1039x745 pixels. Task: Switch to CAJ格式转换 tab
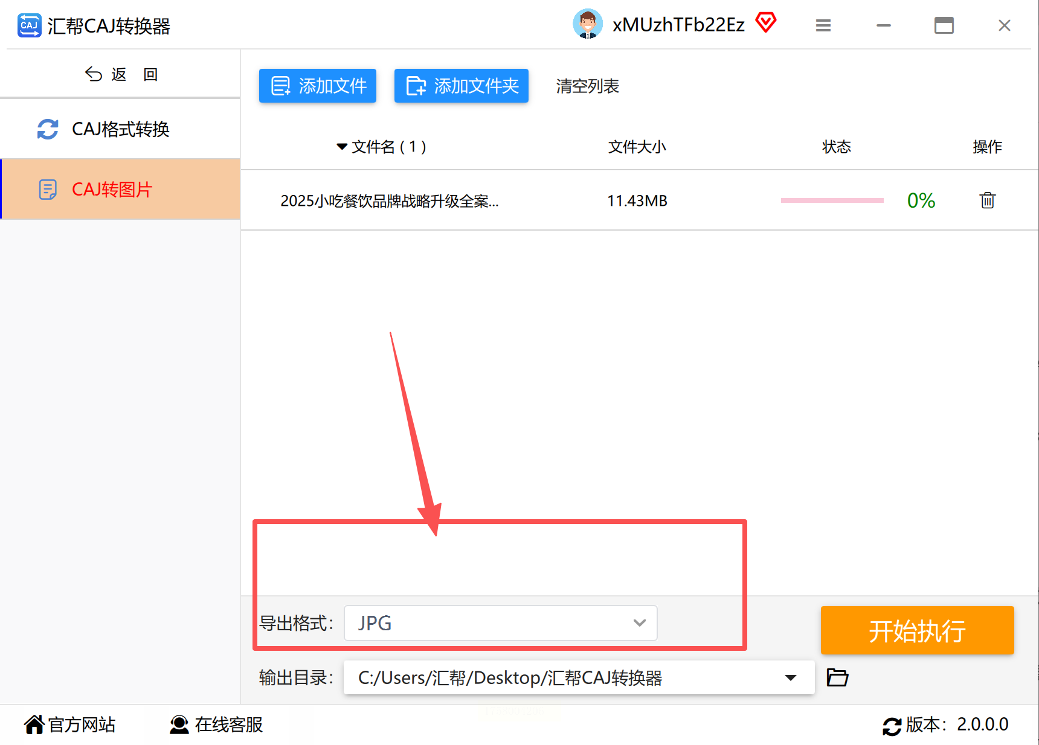120,129
